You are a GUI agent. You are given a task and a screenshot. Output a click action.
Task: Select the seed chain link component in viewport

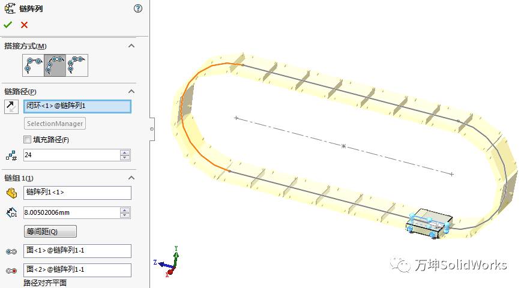tap(429, 223)
